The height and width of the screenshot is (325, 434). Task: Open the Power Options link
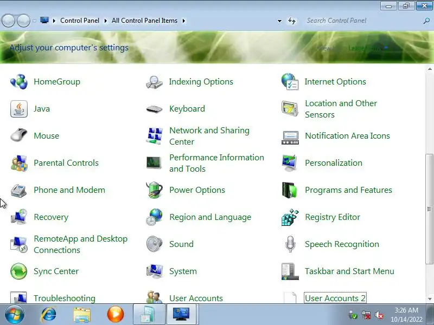(x=197, y=190)
